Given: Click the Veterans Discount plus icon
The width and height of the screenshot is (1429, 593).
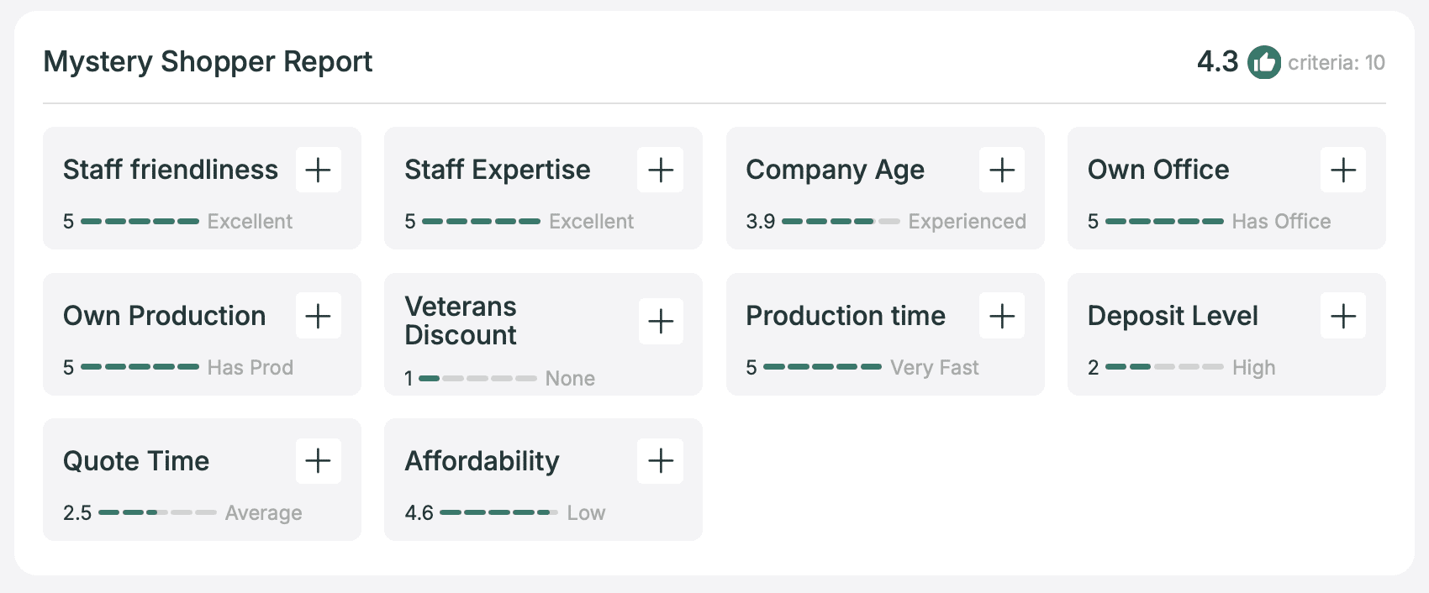Looking at the screenshot, I should pos(660,321).
